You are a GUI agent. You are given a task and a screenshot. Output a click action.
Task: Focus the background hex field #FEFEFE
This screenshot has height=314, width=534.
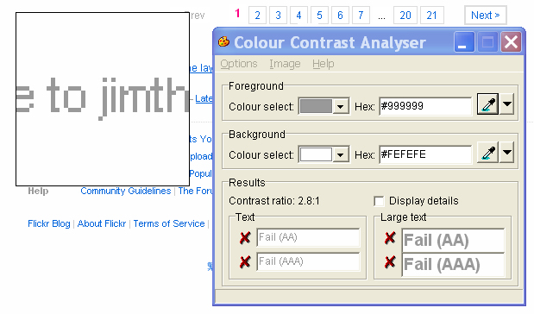(x=425, y=154)
